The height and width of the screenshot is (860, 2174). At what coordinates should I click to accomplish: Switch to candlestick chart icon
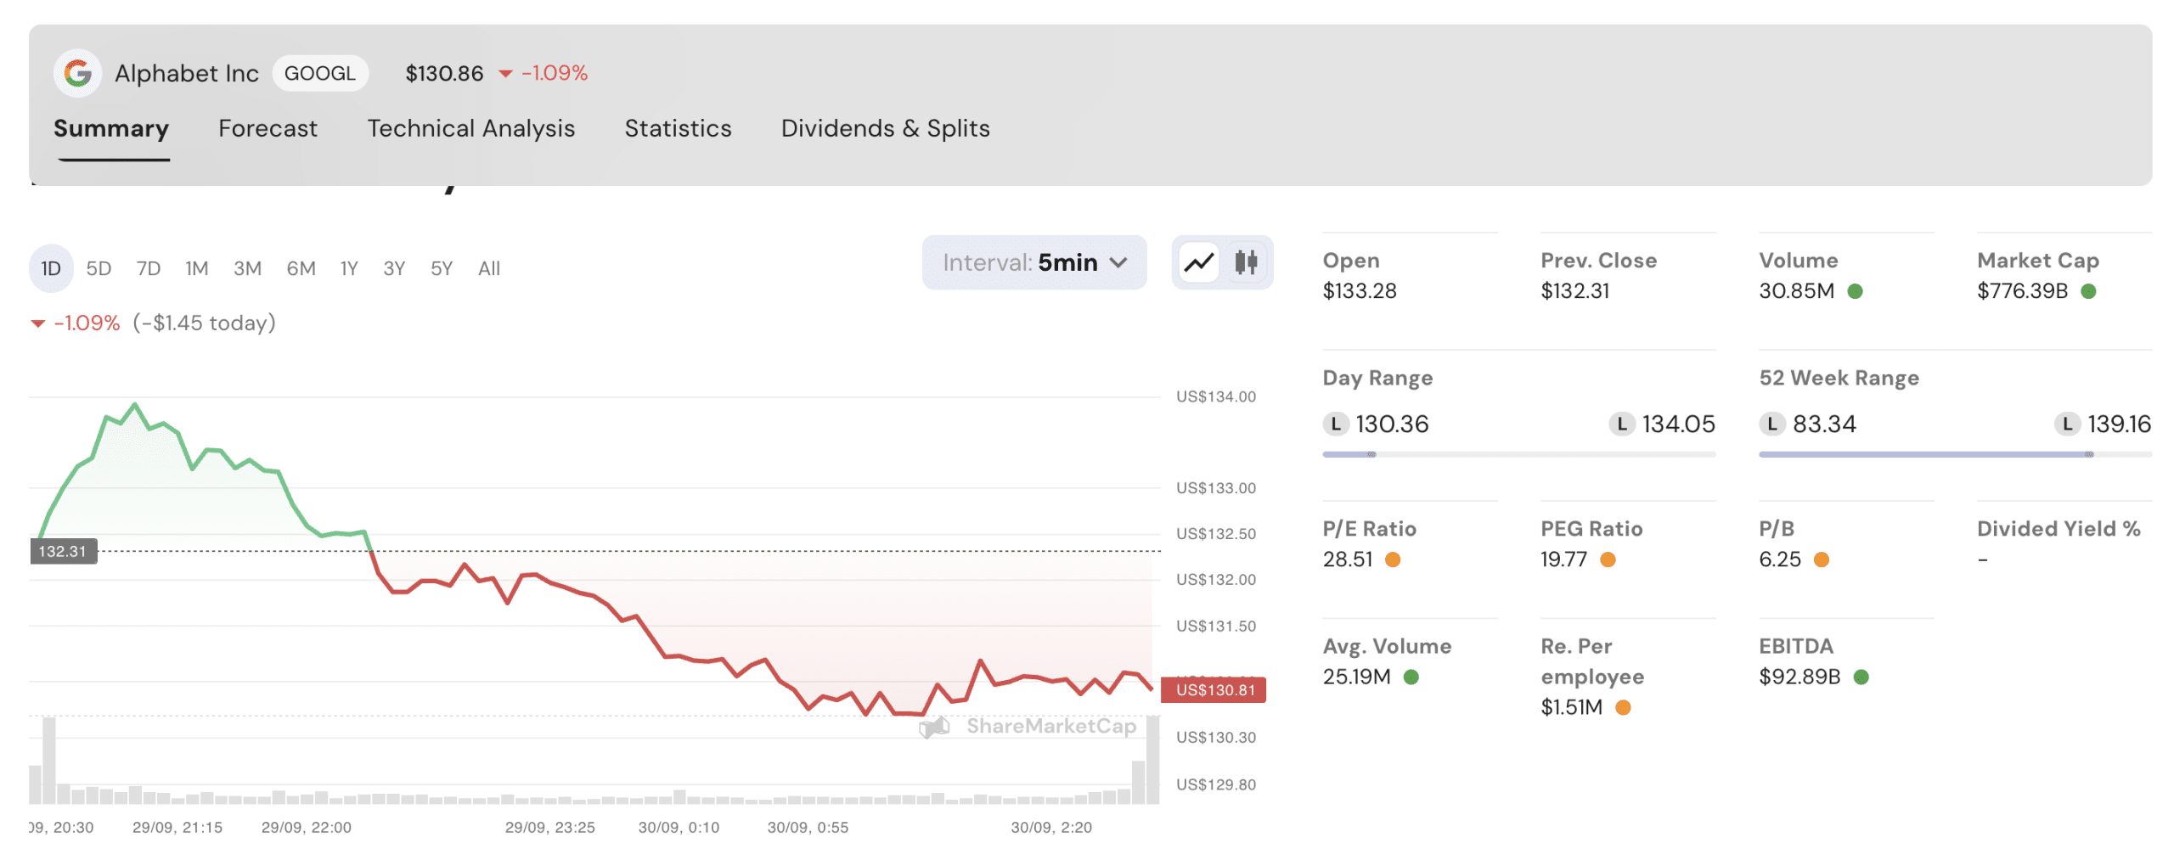pyautogui.click(x=1245, y=261)
